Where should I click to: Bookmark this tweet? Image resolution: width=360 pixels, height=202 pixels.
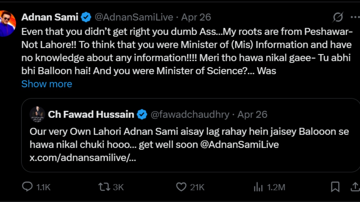[335, 187]
